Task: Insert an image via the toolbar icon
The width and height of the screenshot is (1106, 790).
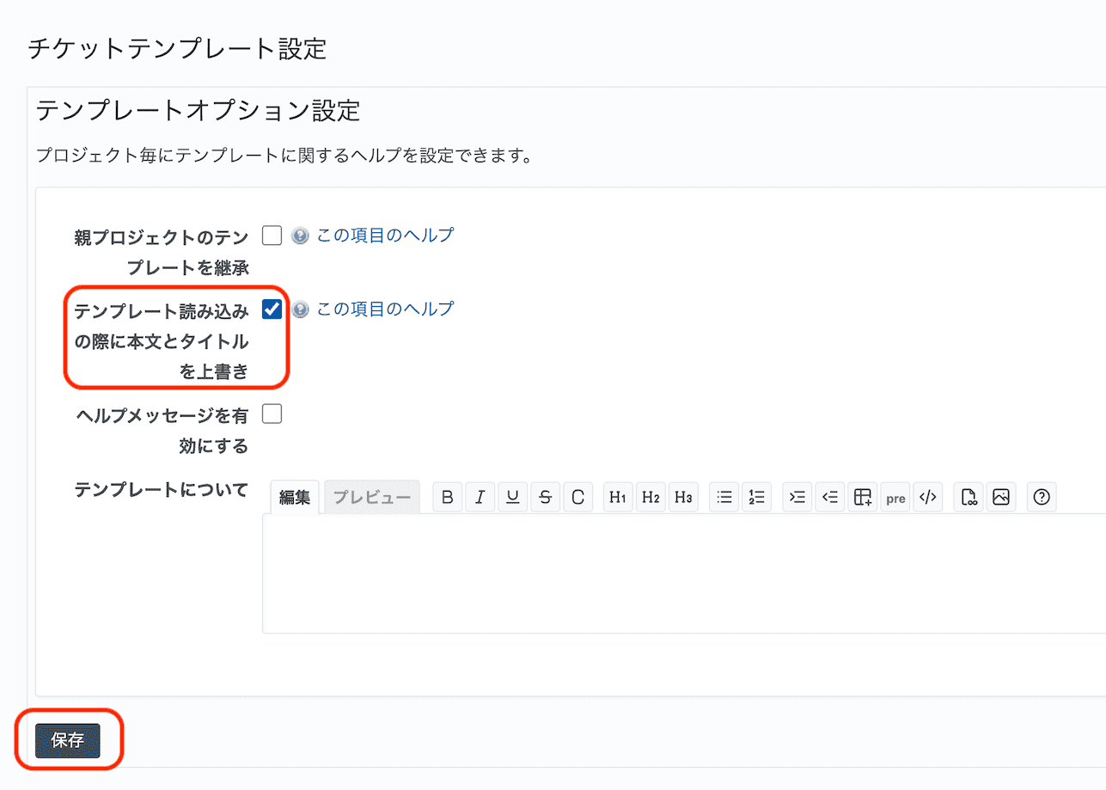Action: pos(1000,497)
